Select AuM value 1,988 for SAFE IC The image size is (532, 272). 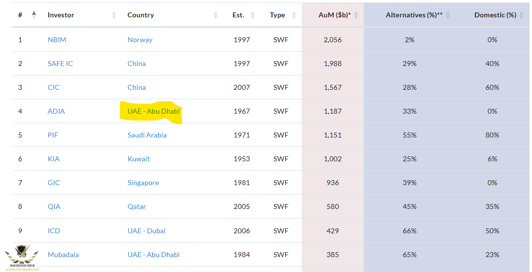pyautogui.click(x=332, y=64)
